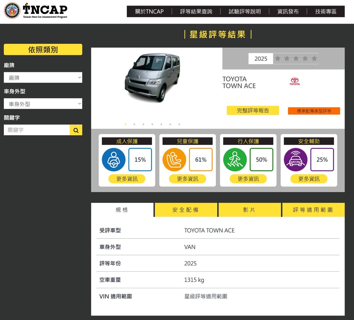Click the first rating star
The height and width of the screenshot is (320, 354).
278,58
